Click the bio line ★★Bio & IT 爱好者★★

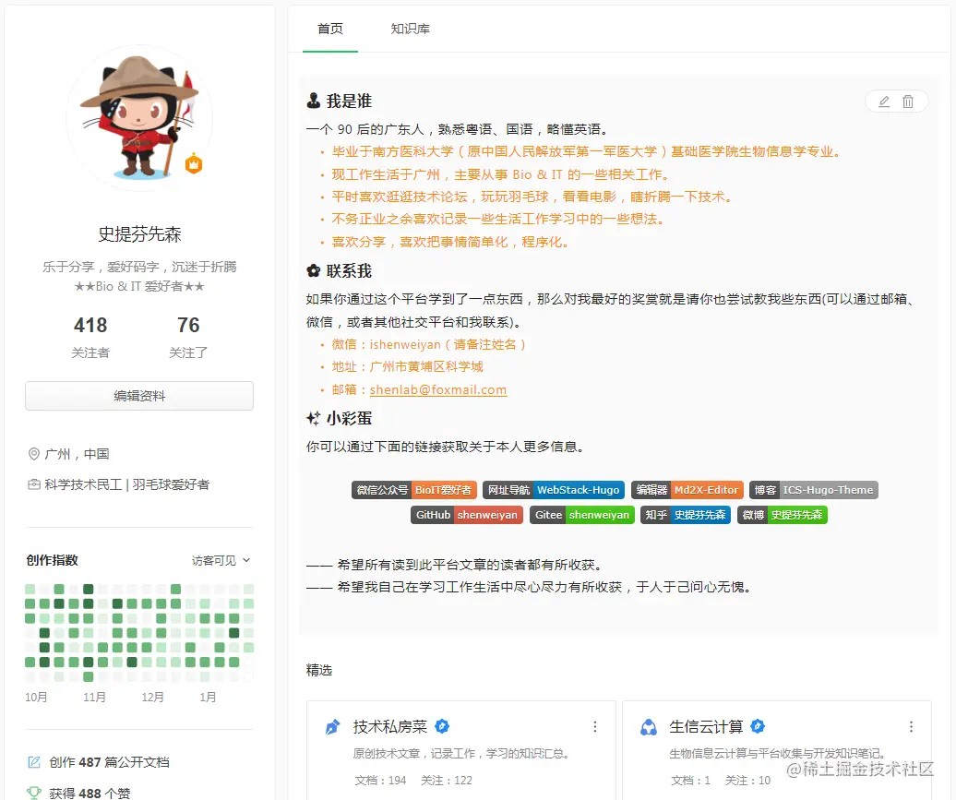tap(139, 286)
